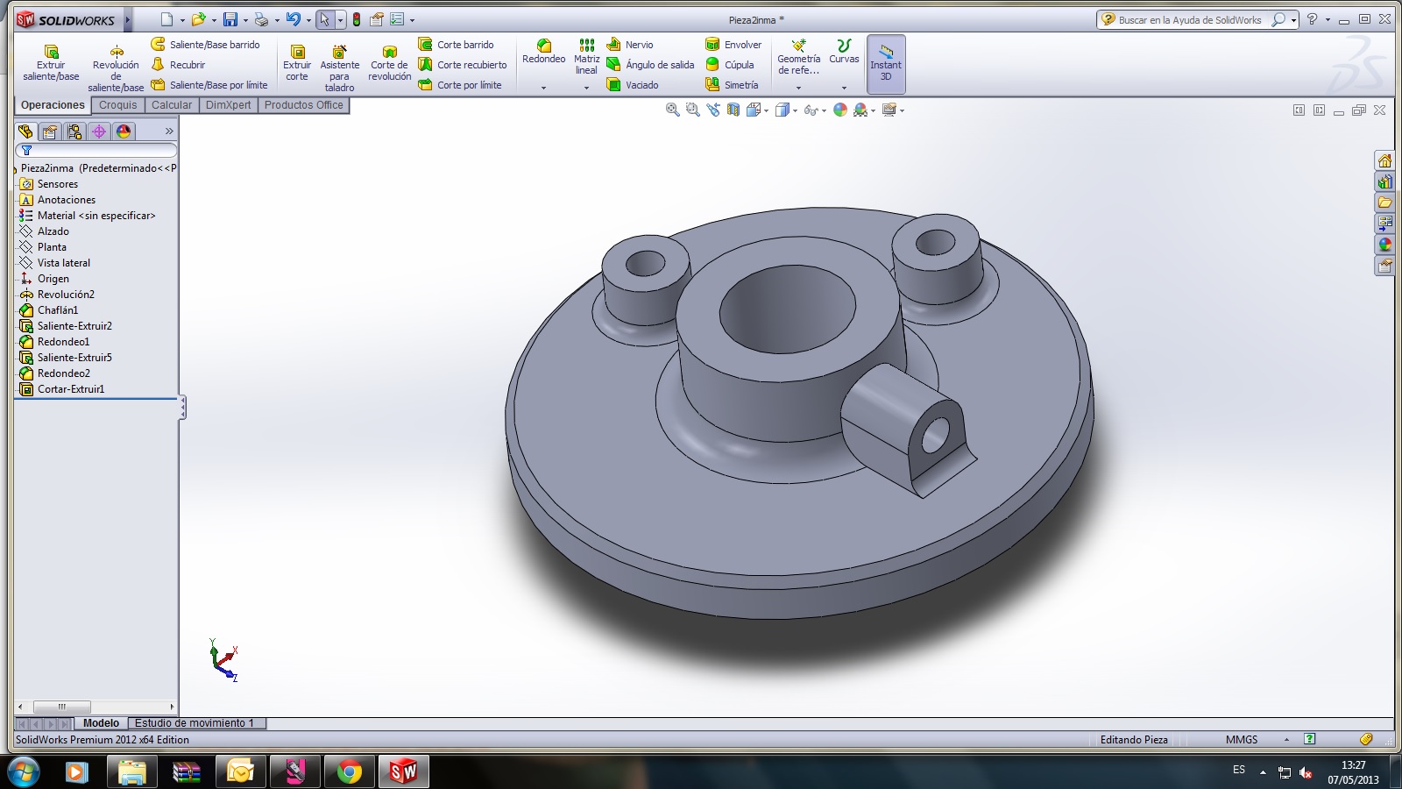
Task: Open the DimXpertManager tab icon
Action: 99,131
